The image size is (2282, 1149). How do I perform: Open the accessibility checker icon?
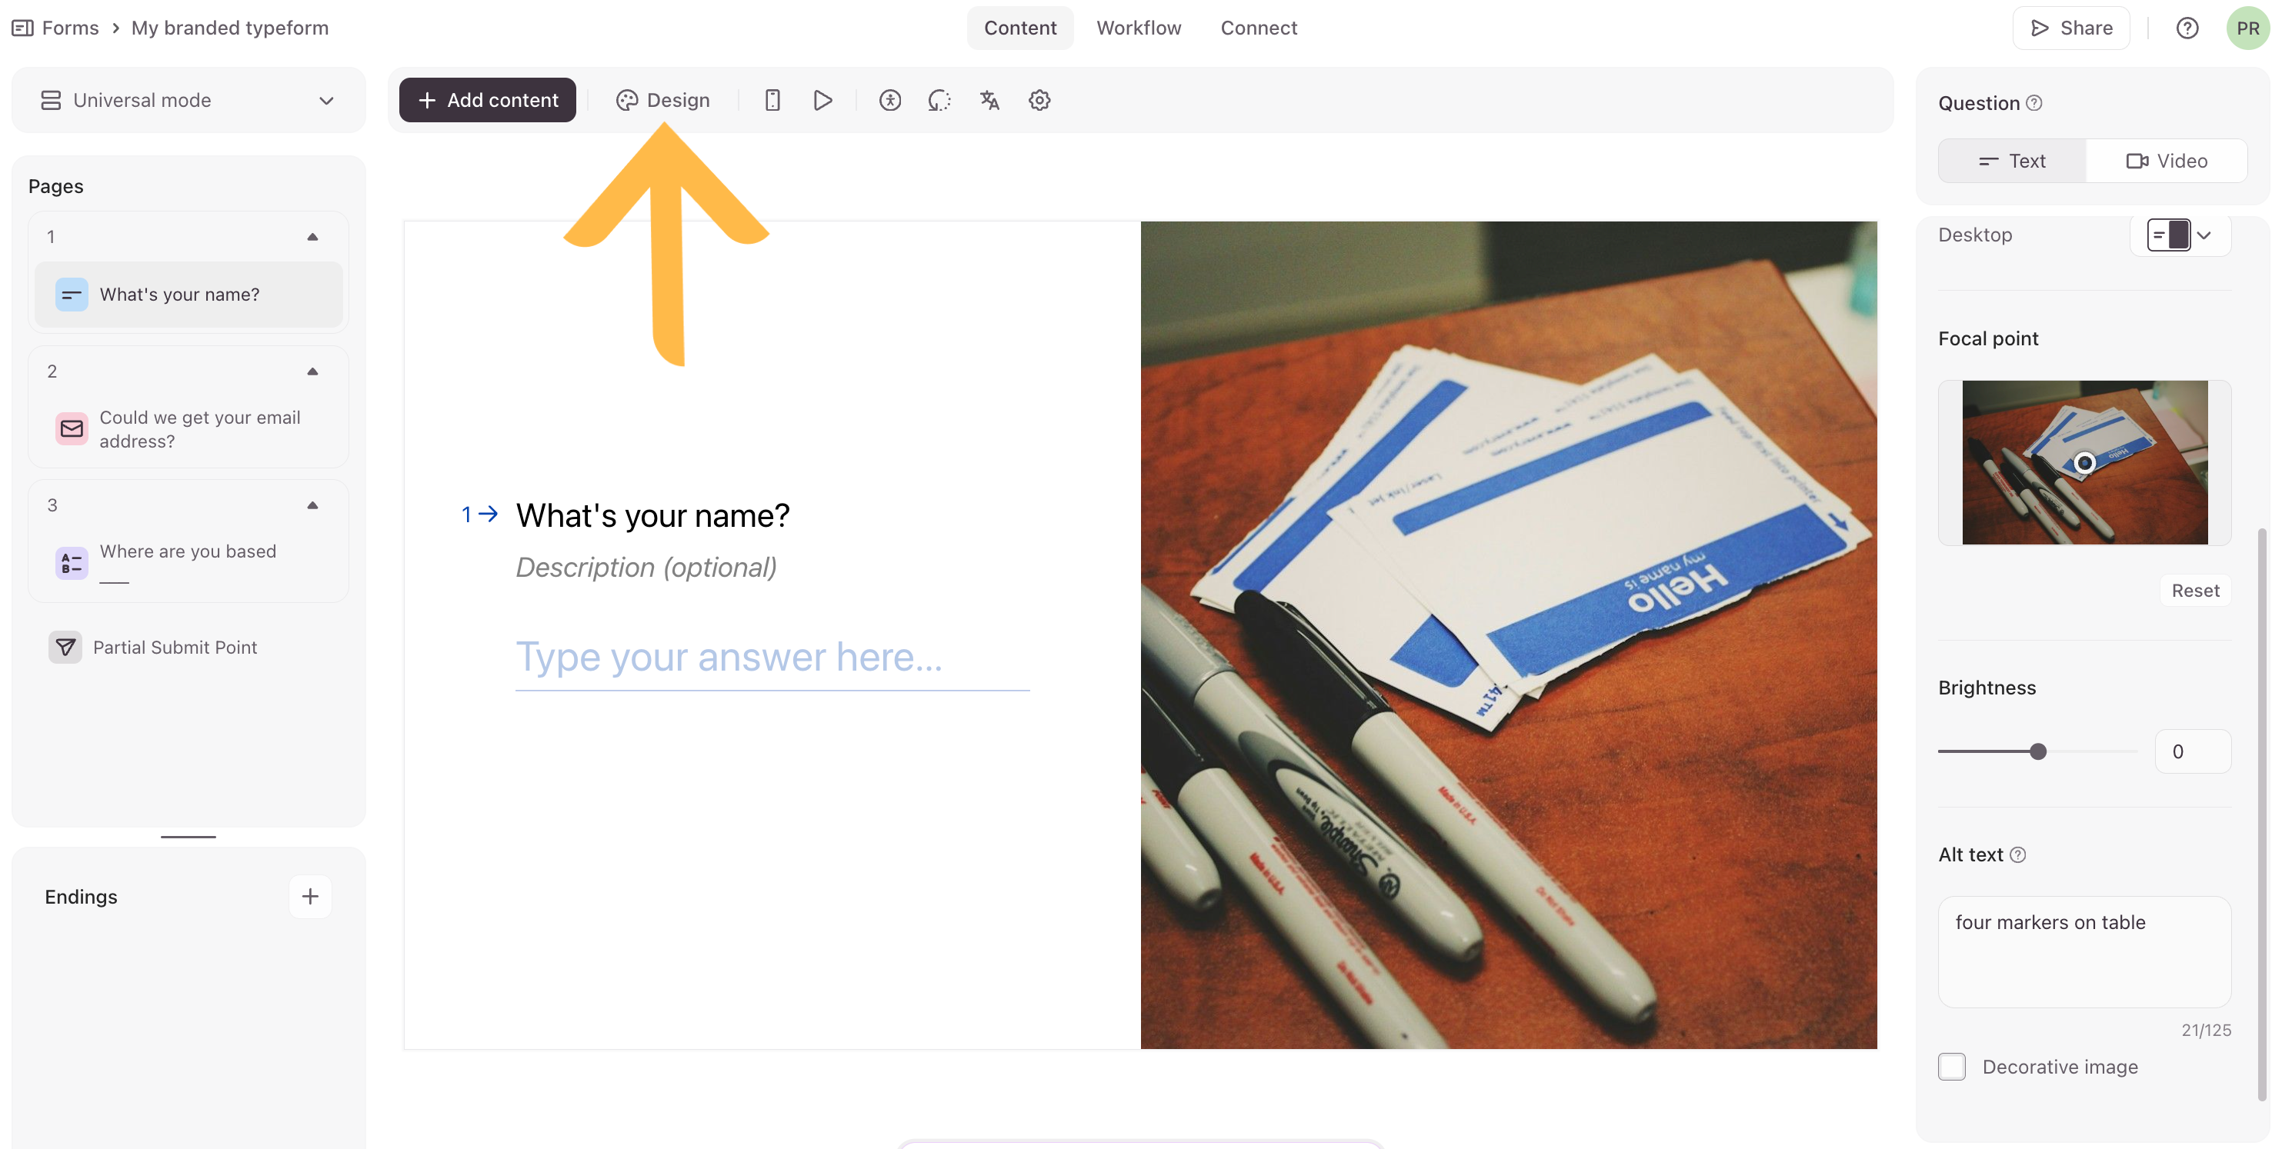pyautogui.click(x=889, y=100)
